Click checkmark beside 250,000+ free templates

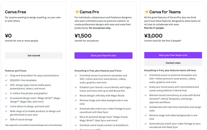(6, 80)
